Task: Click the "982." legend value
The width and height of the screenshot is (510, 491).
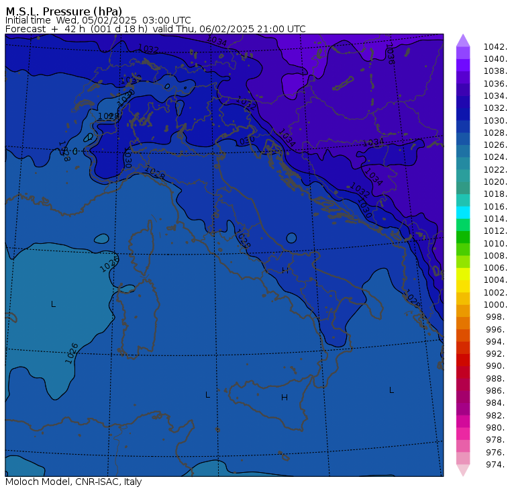Action: click(497, 416)
